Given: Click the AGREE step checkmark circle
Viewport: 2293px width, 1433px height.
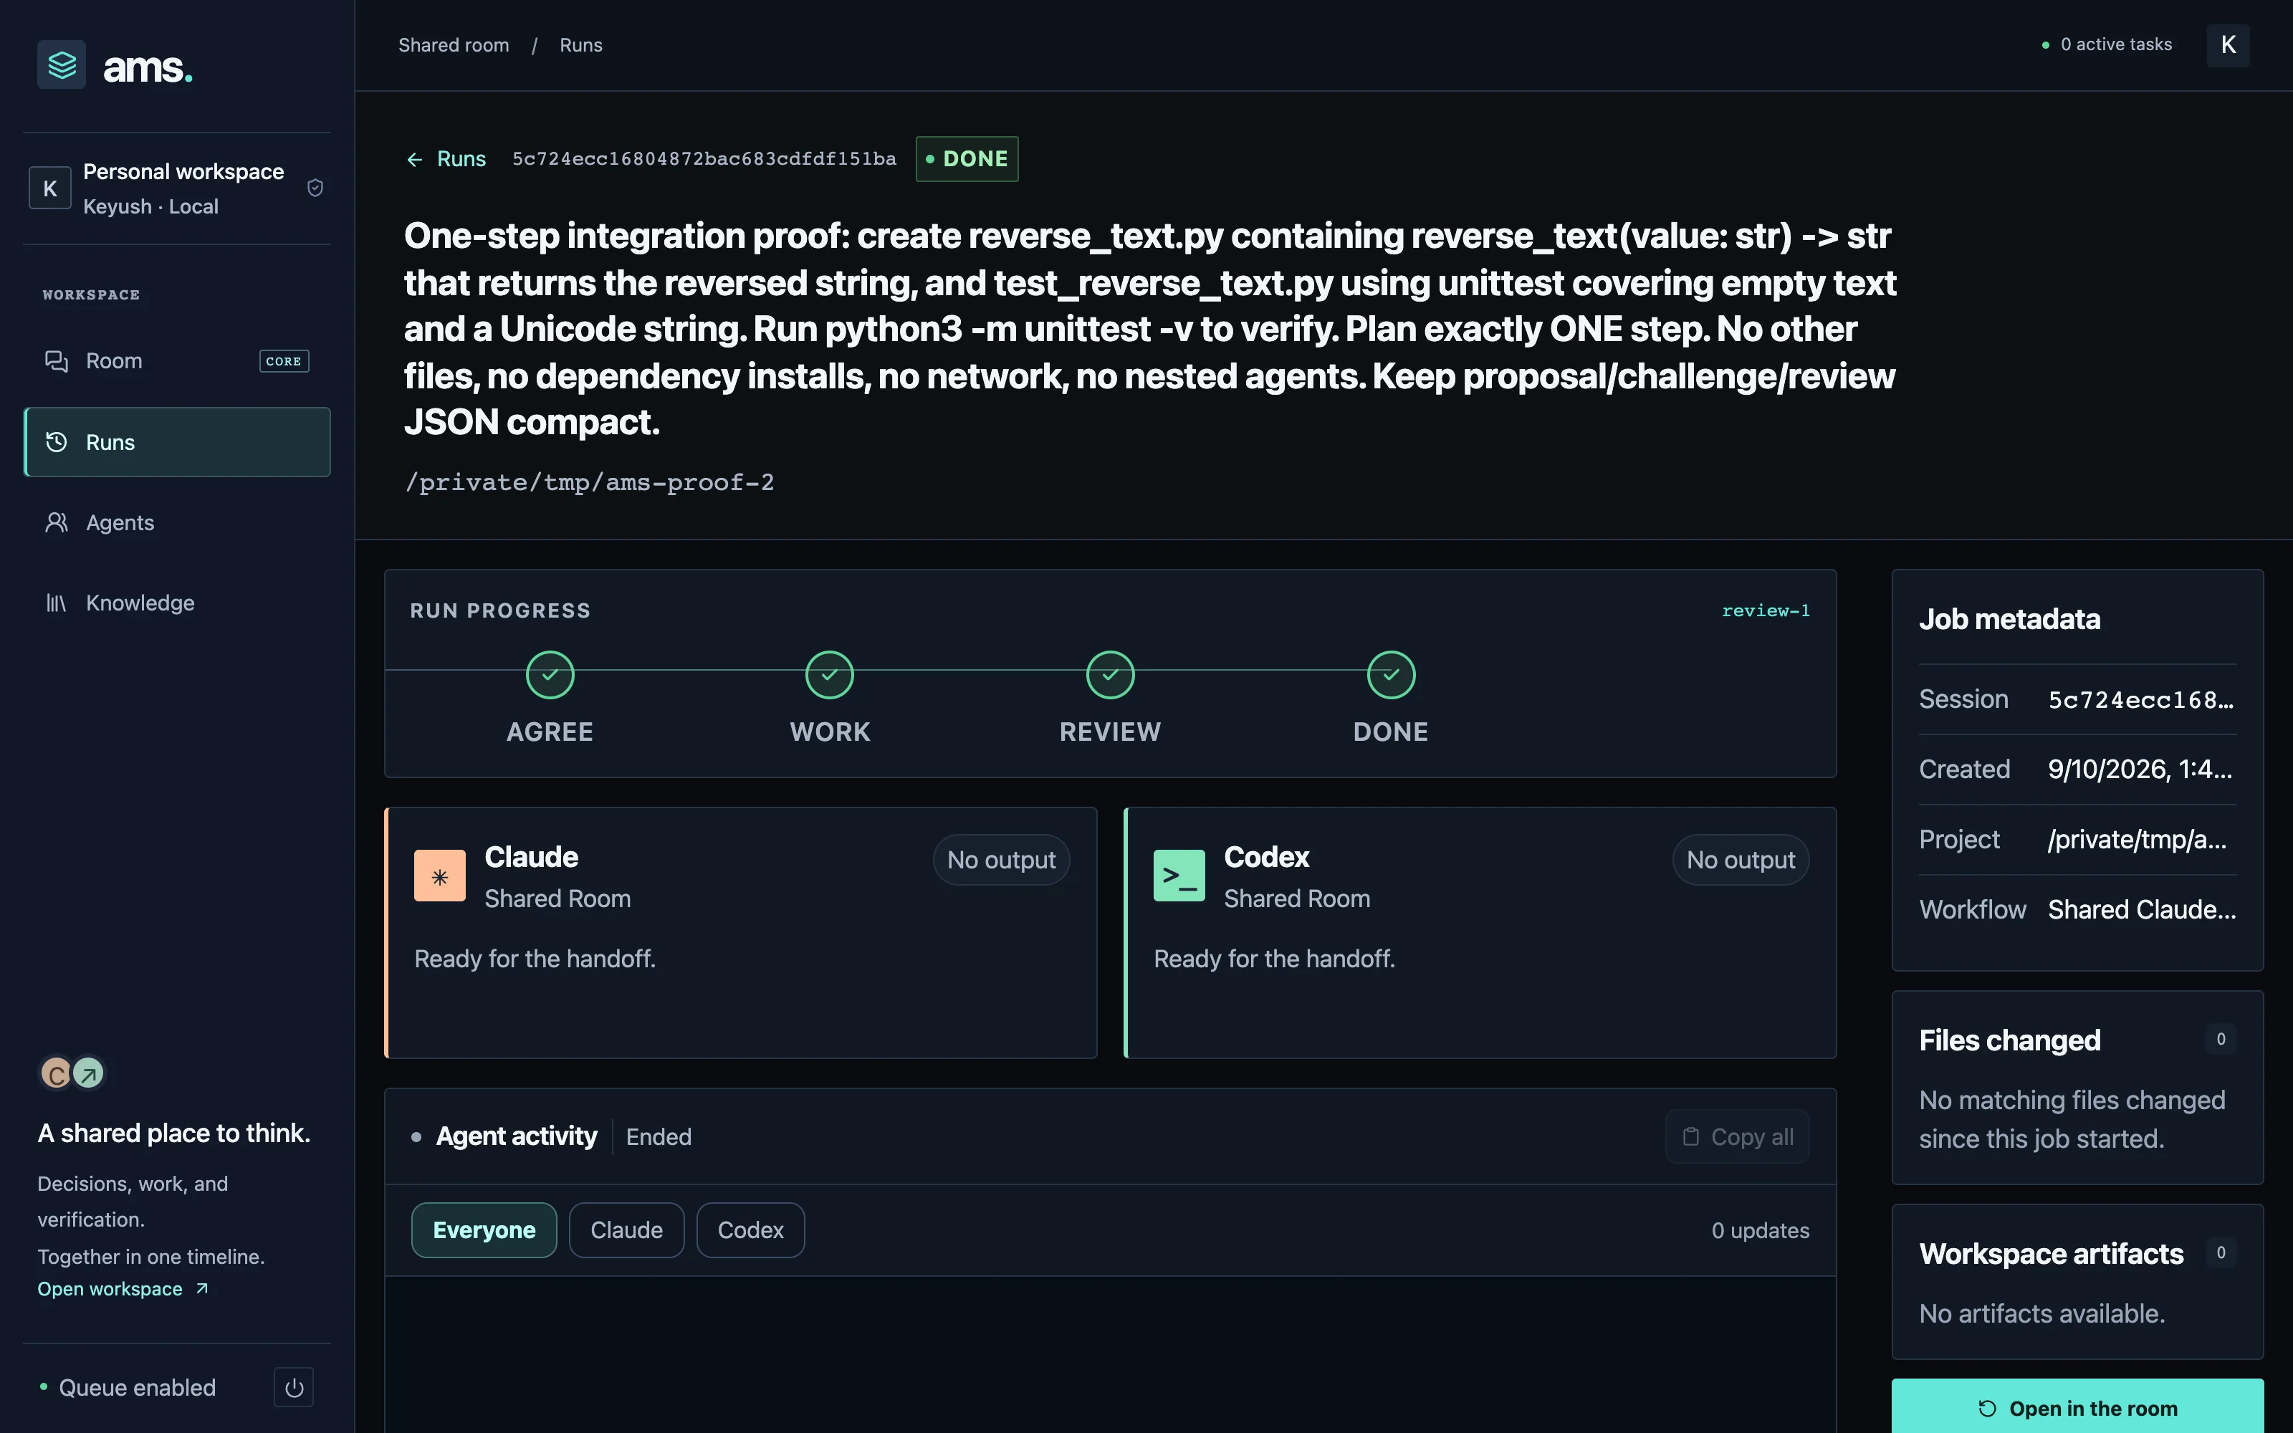Looking at the screenshot, I should pyautogui.click(x=550, y=675).
